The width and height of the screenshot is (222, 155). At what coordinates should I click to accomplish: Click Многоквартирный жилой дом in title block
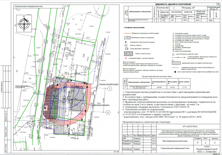point(175,141)
